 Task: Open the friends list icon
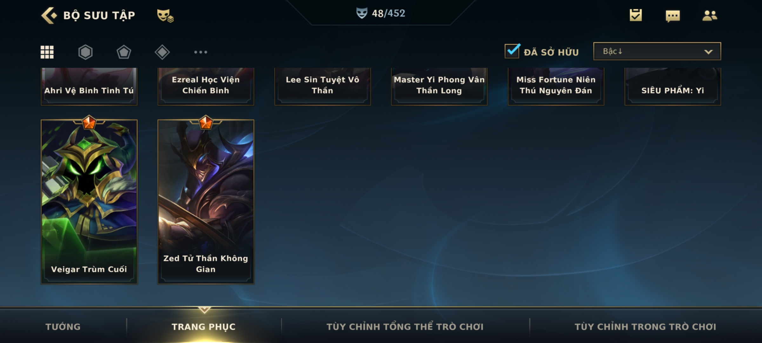coord(710,15)
